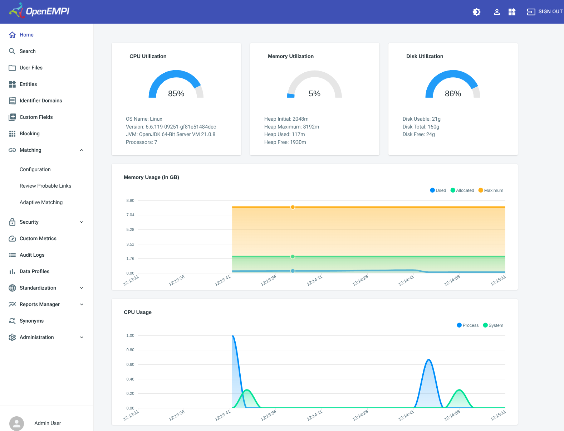Toggle the dark/light theme brightness icon

click(x=476, y=12)
